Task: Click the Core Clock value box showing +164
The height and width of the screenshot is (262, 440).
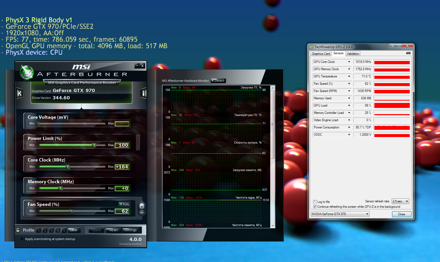Action: [122, 167]
